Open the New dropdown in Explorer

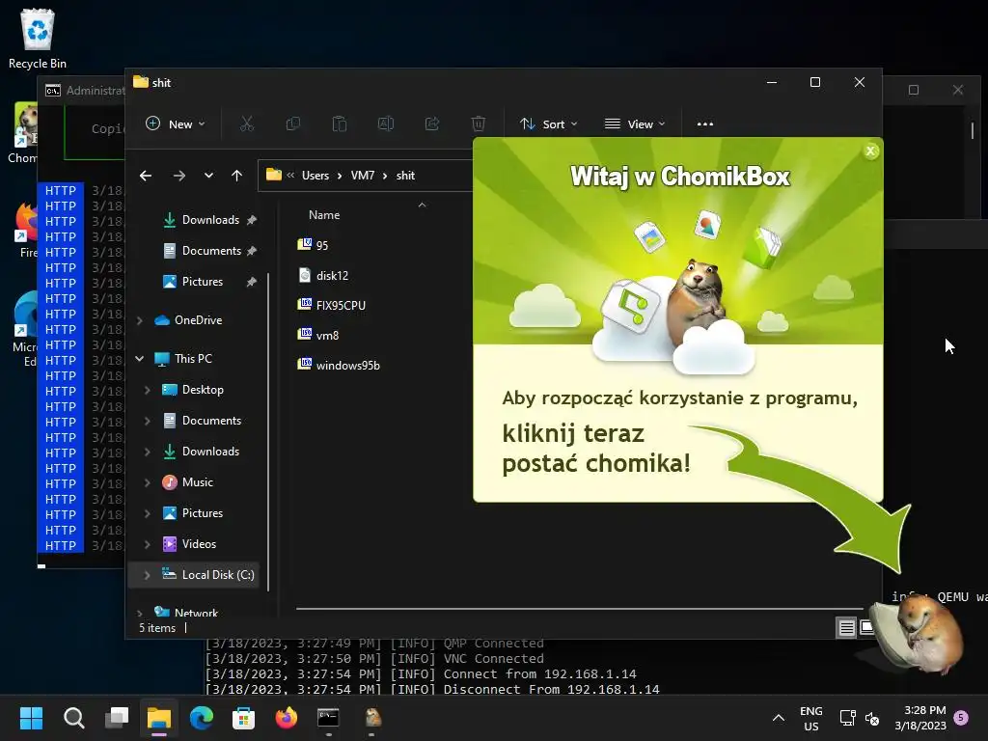coord(176,124)
